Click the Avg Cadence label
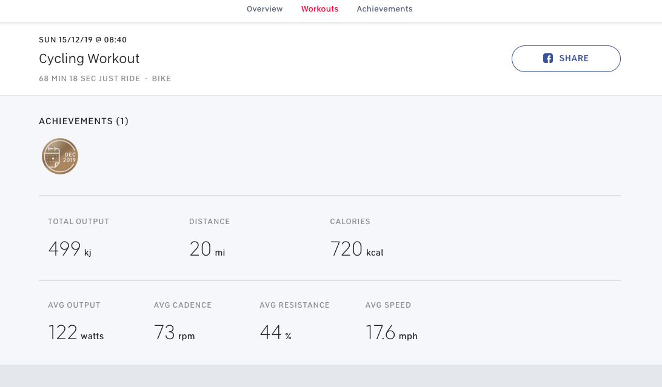The height and width of the screenshot is (387, 662). (x=182, y=305)
